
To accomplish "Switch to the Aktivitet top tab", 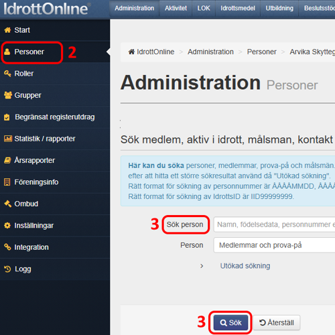I will click(x=176, y=8).
